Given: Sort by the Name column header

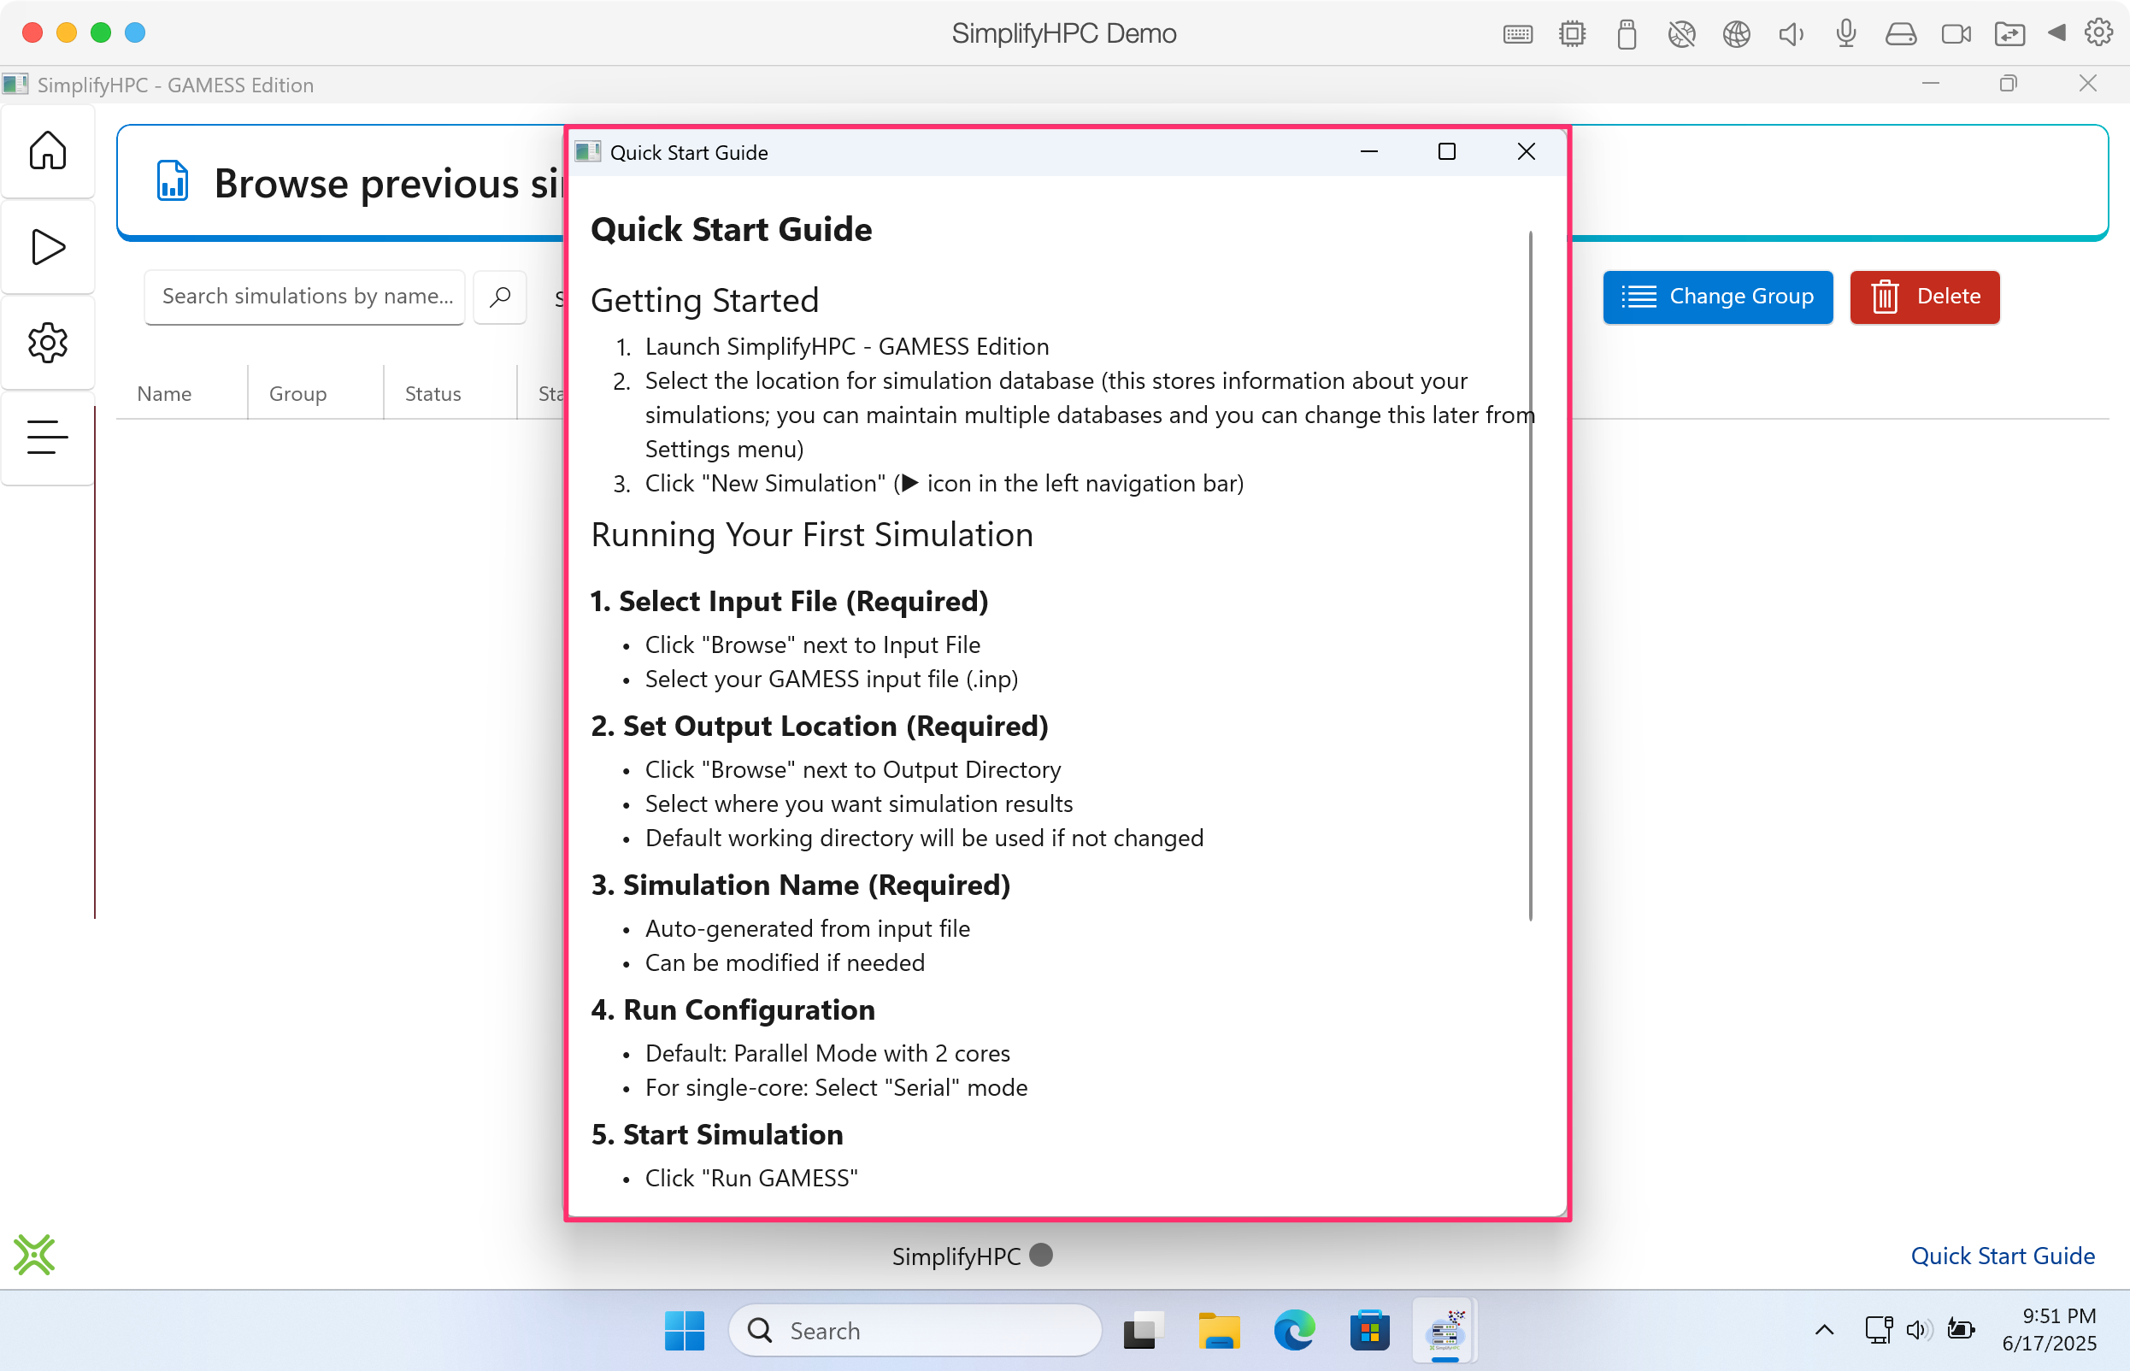Looking at the screenshot, I should (x=165, y=393).
